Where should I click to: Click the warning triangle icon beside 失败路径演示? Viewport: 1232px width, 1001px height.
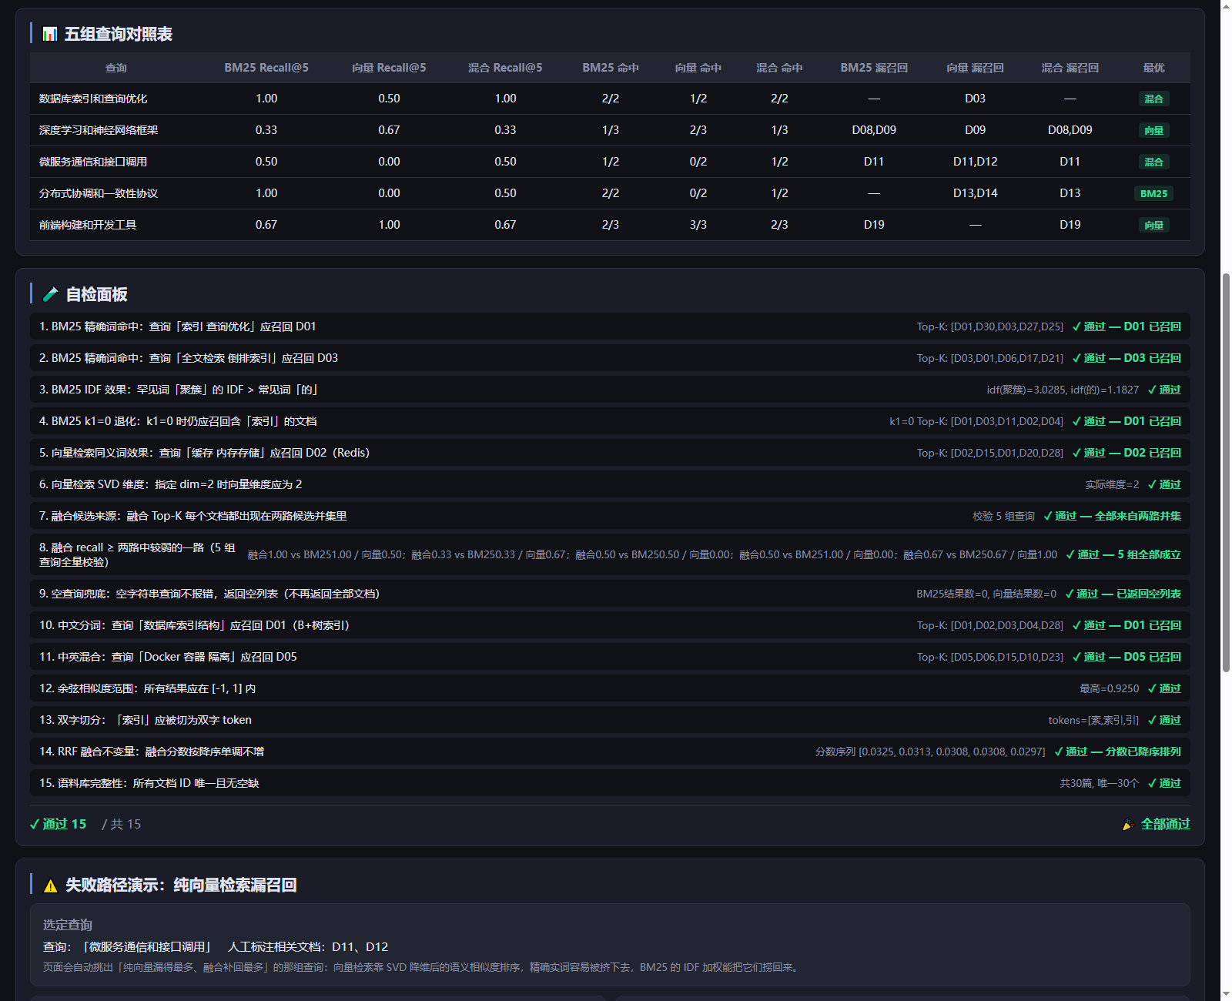51,885
